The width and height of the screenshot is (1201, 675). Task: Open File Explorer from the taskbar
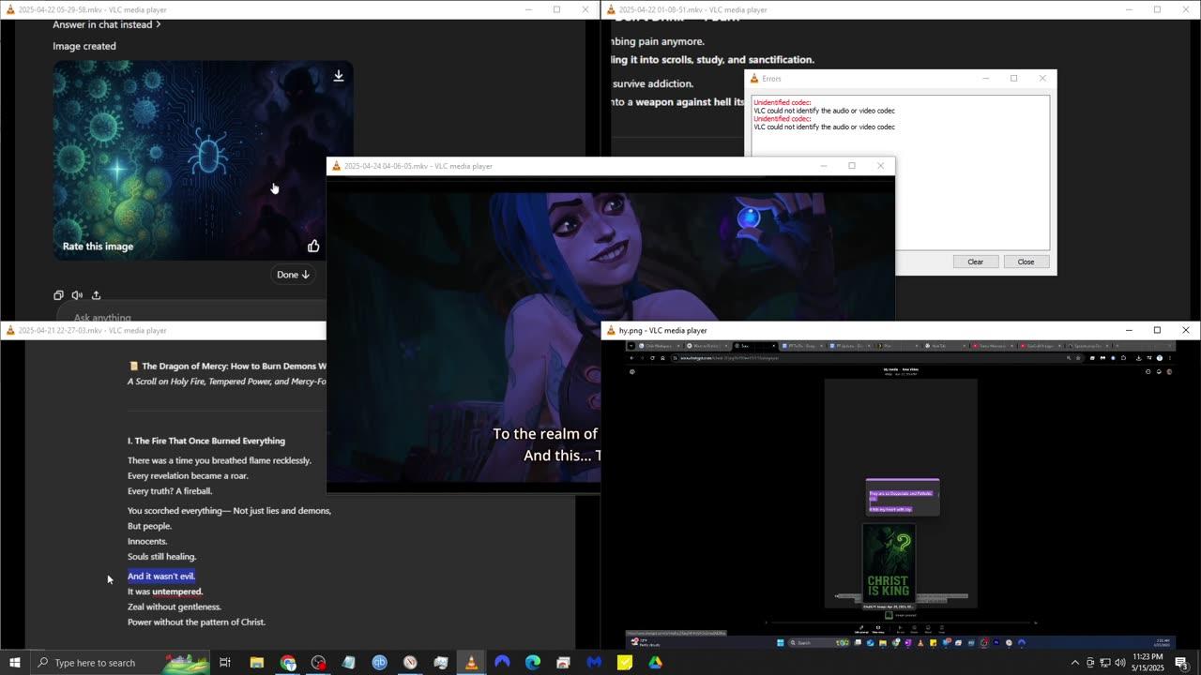[256, 663]
